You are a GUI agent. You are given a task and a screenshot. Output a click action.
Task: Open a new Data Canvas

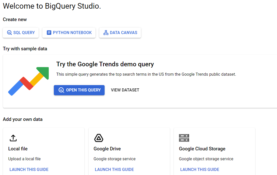pos(120,33)
